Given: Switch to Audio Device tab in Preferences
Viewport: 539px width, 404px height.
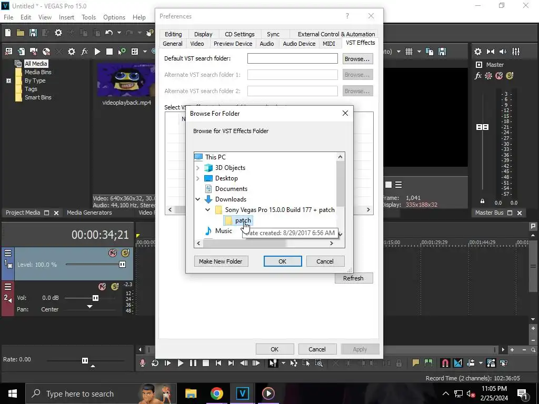Looking at the screenshot, I should pyautogui.click(x=299, y=44).
